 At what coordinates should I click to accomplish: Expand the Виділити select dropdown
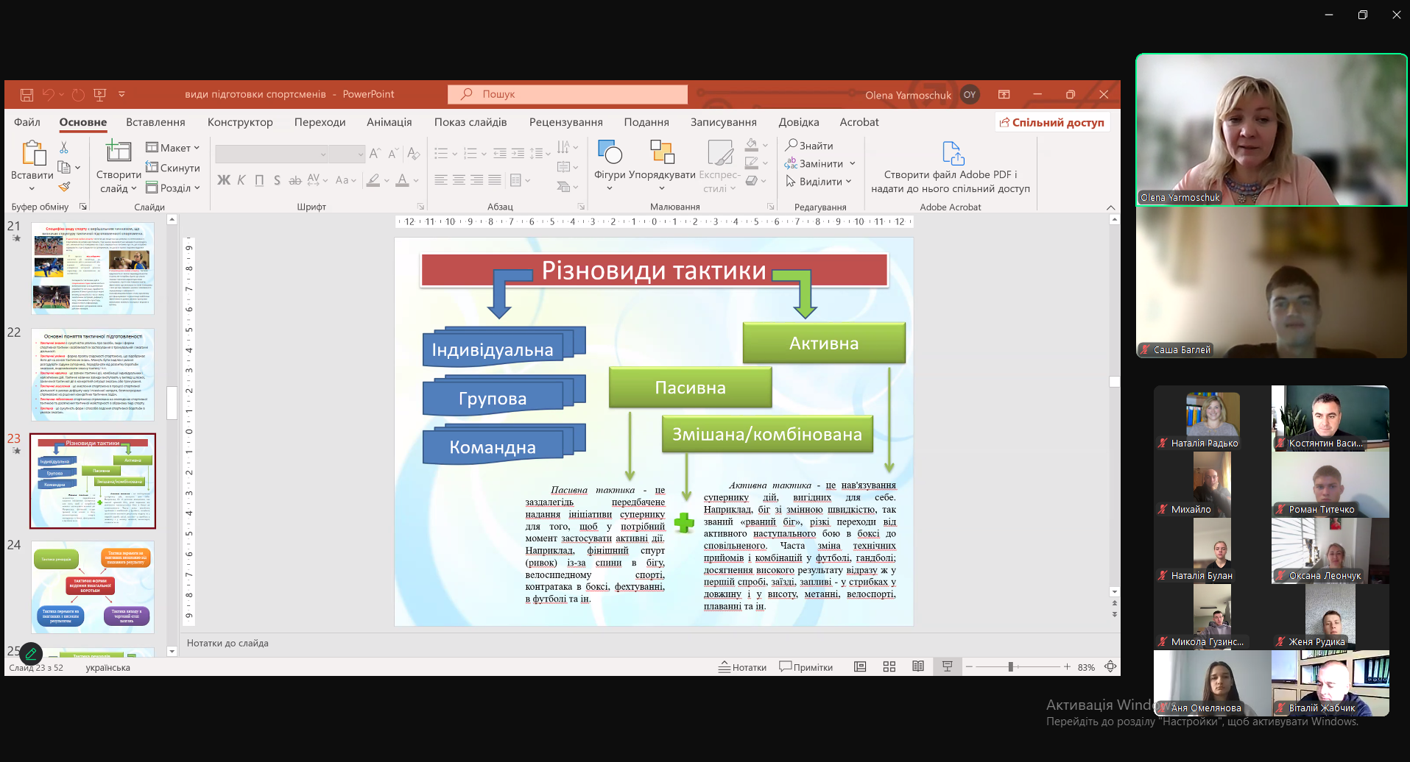pyautogui.click(x=819, y=182)
